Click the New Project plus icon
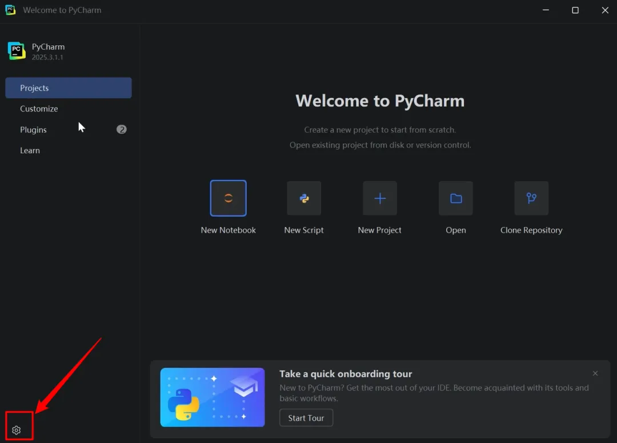This screenshot has width=617, height=443. (380, 198)
